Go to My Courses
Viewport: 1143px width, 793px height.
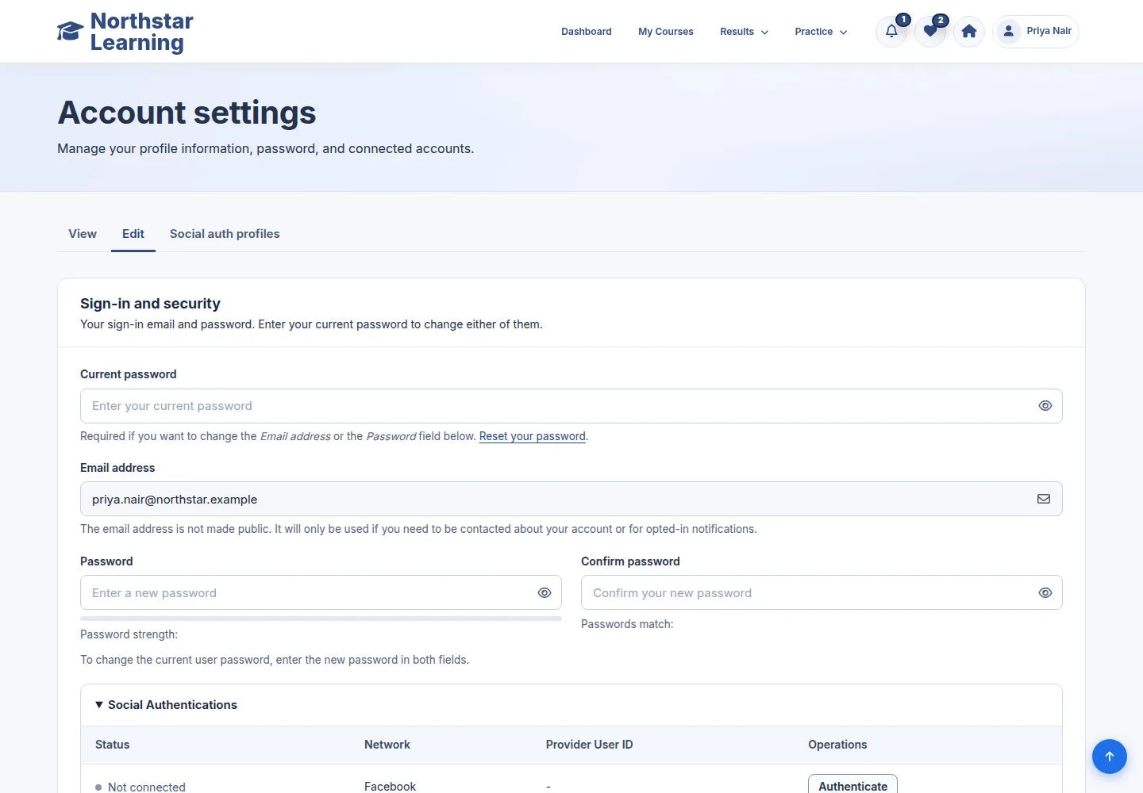[x=666, y=32]
